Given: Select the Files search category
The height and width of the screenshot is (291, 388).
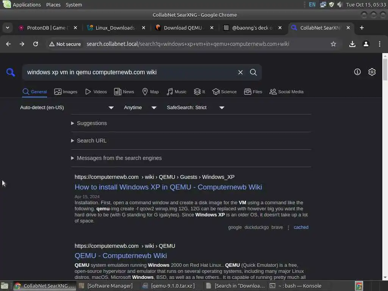Looking at the screenshot, I should point(253,92).
